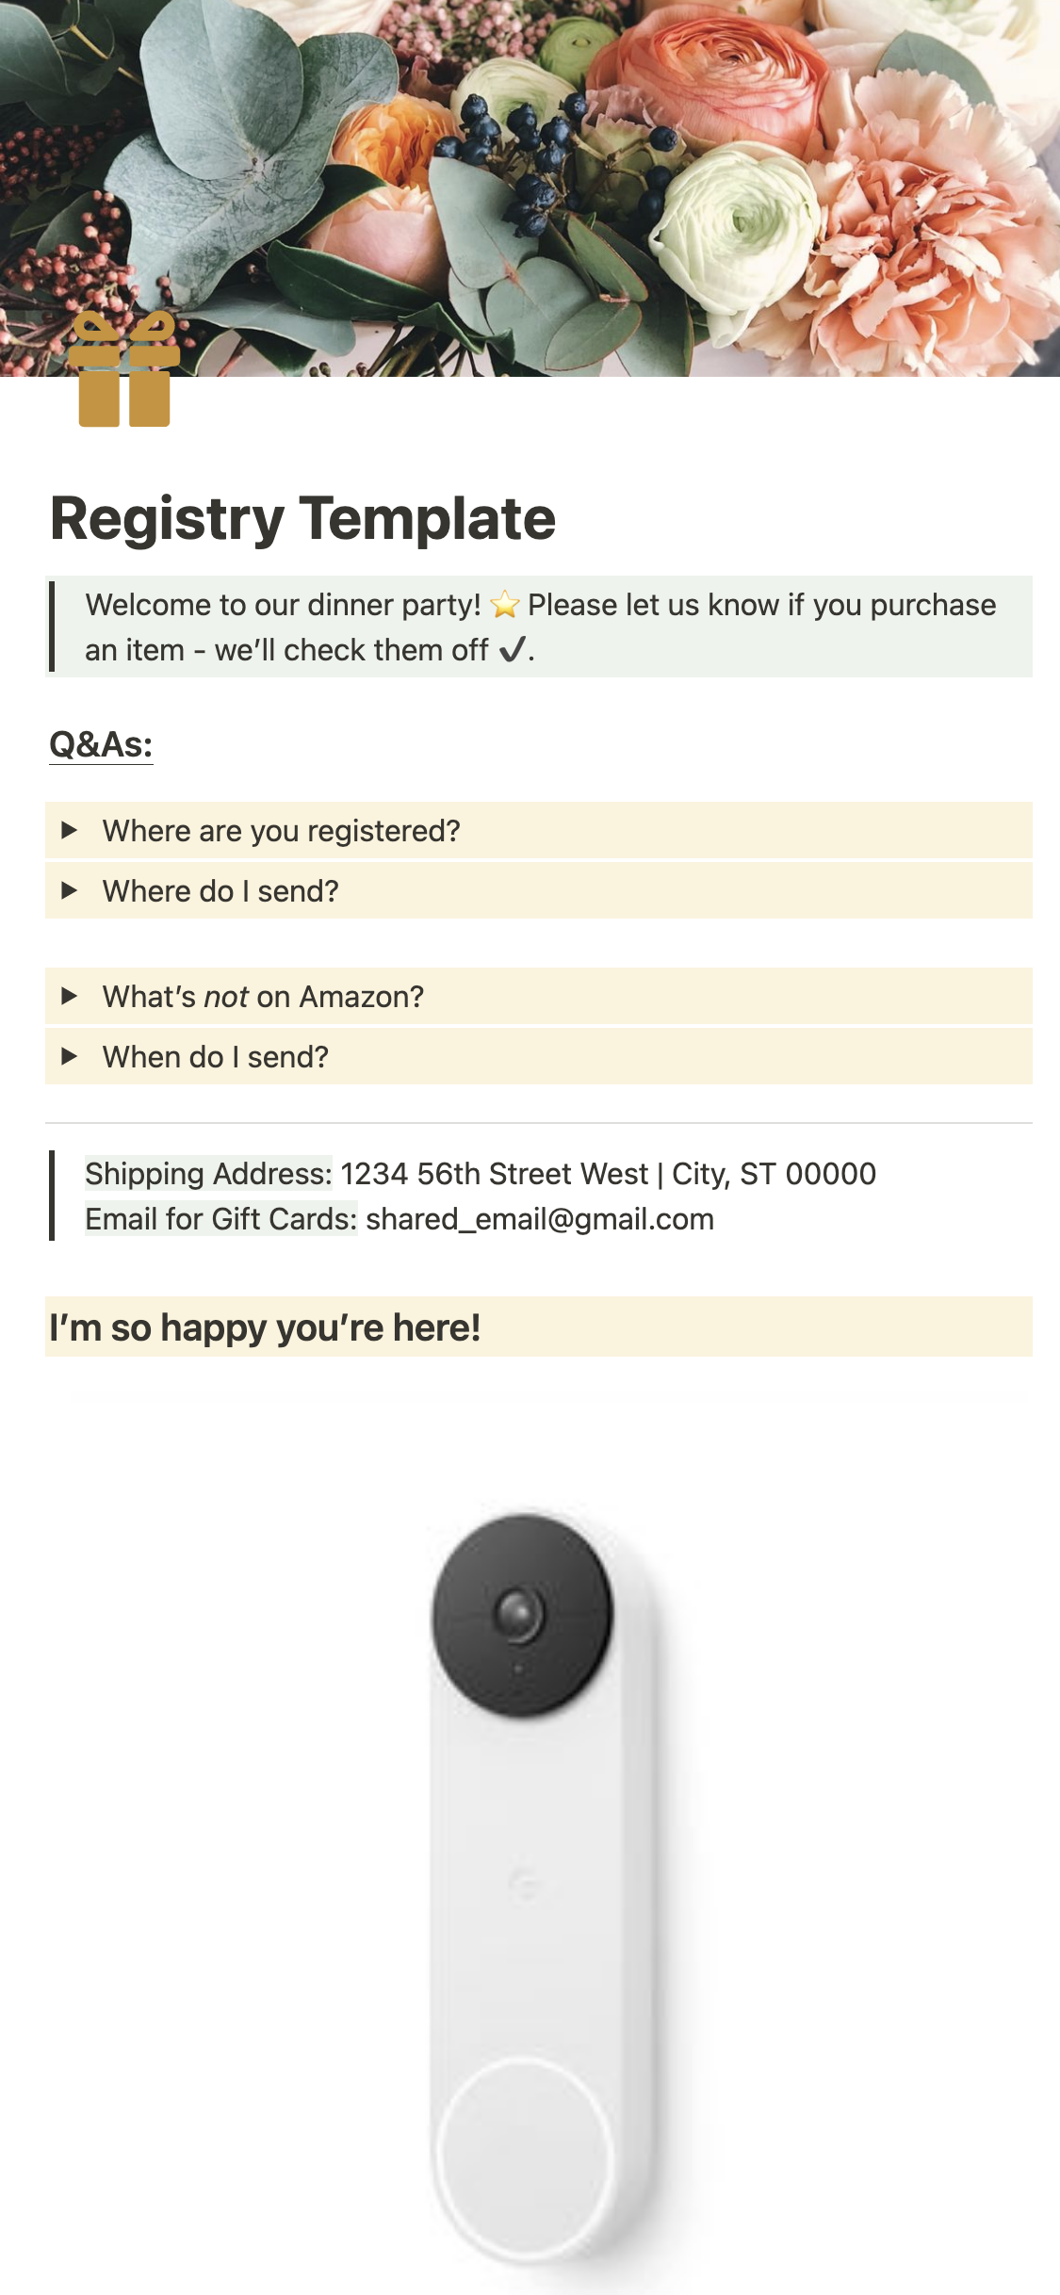This screenshot has height=2295, width=1060.
Task: Select the "Where do I send?" question text
Action: click(x=220, y=891)
